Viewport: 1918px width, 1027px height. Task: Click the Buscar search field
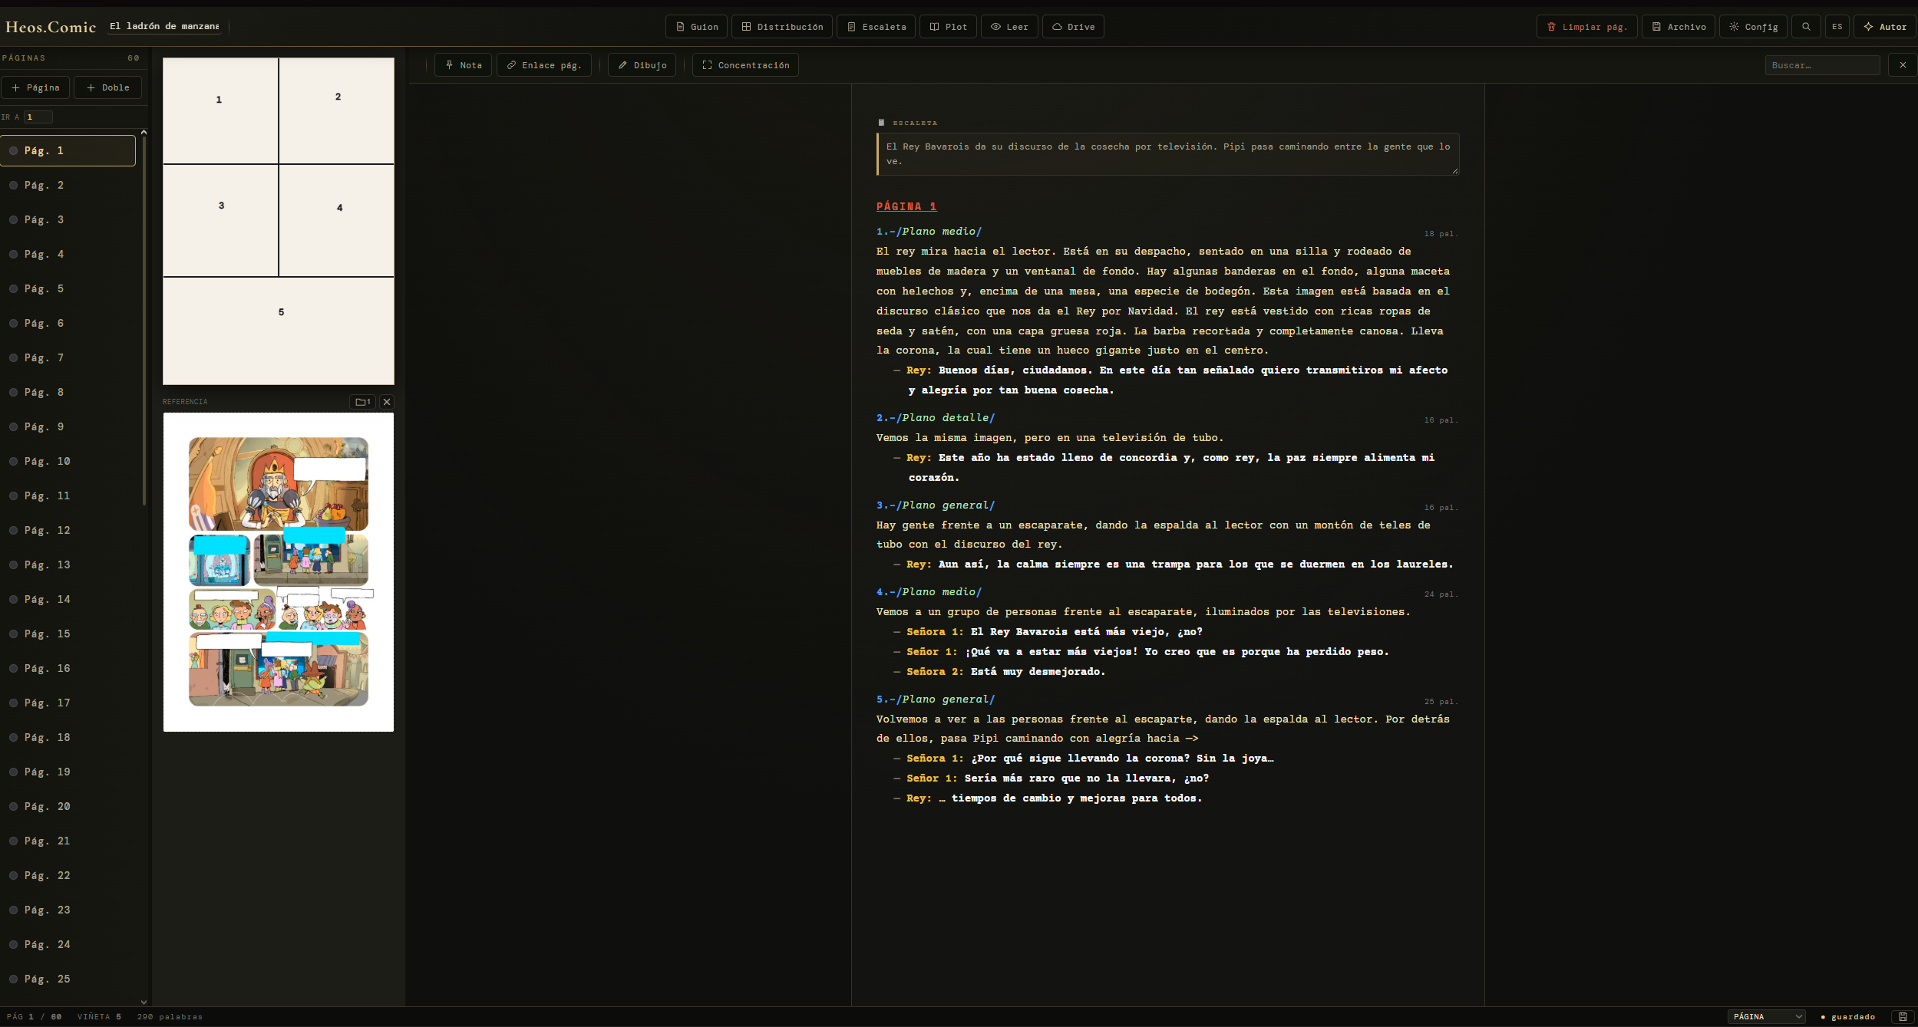coord(1822,65)
